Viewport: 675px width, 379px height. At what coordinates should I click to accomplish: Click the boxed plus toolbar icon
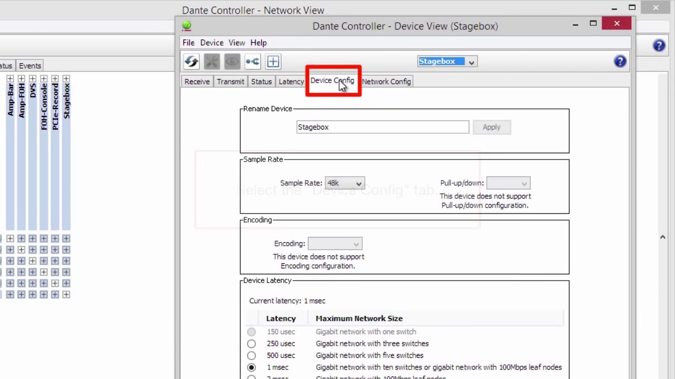pyautogui.click(x=273, y=62)
